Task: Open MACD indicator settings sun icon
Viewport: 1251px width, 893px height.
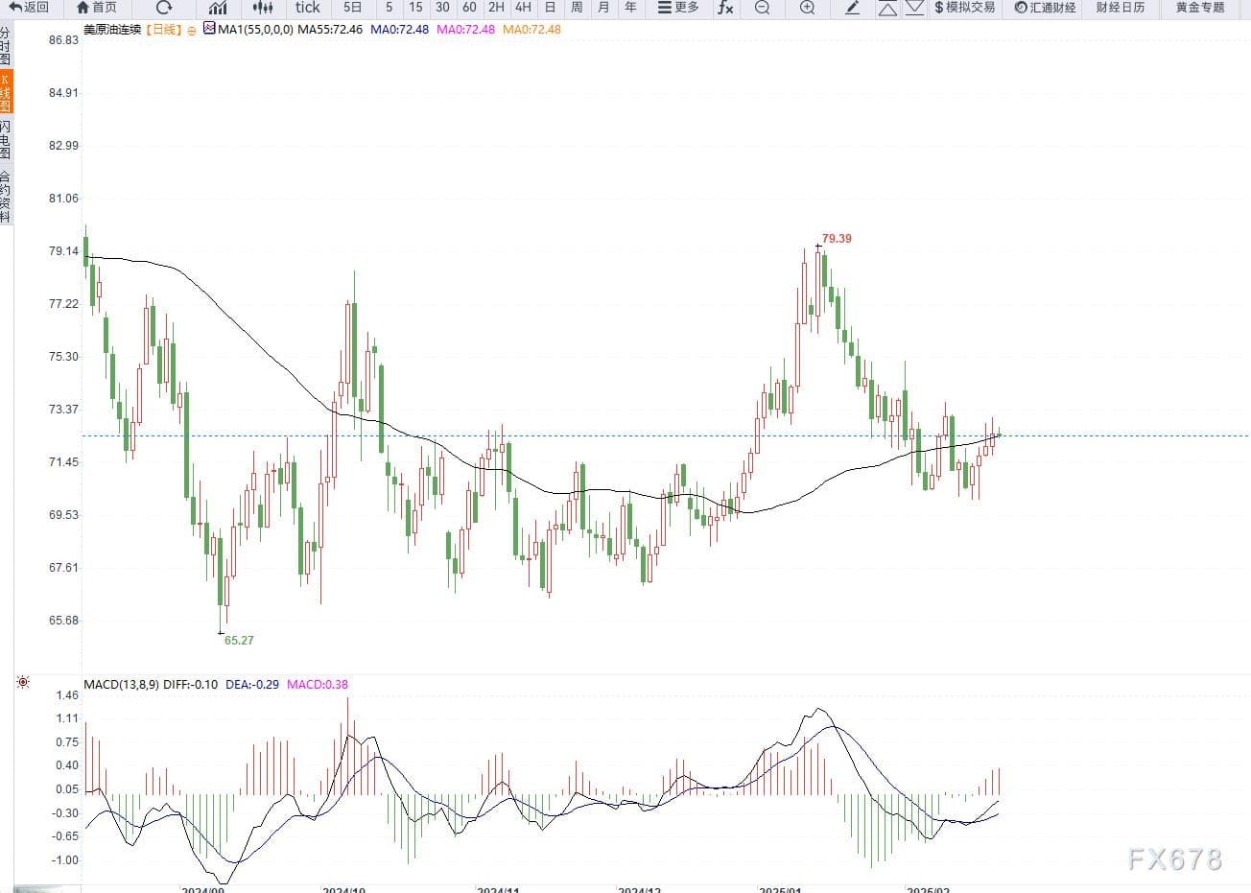Action: [x=23, y=683]
